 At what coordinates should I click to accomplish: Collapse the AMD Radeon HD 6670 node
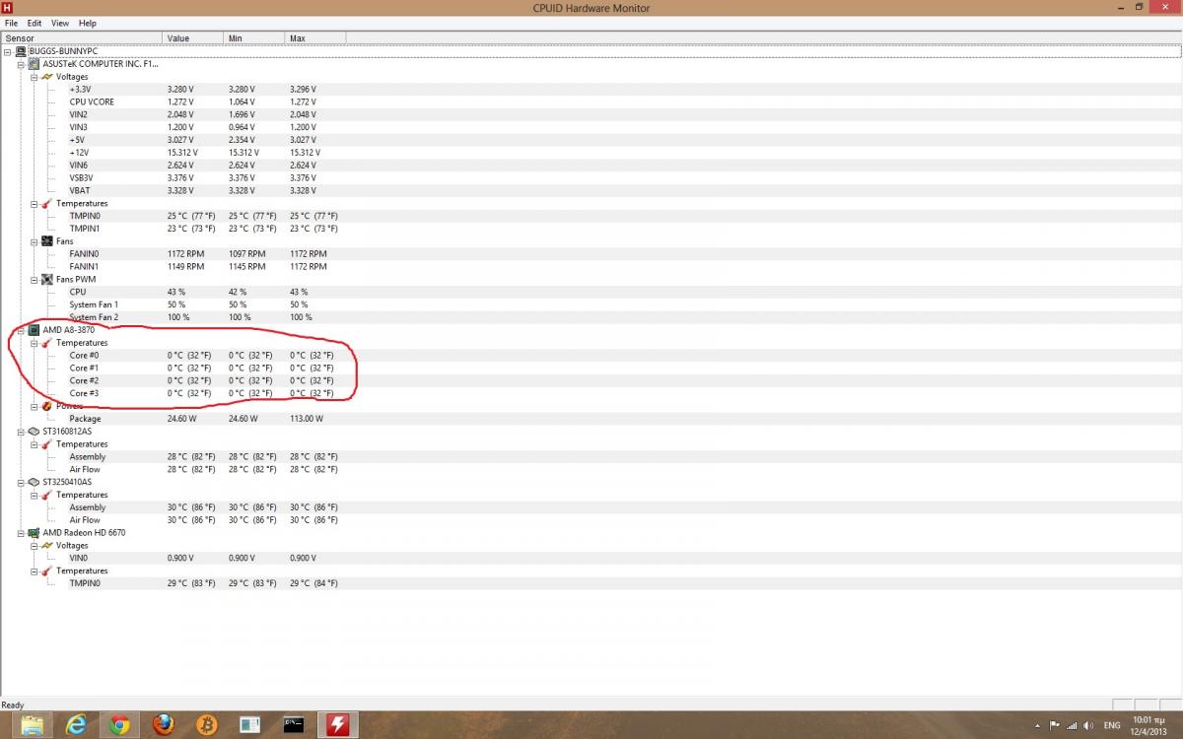click(x=22, y=532)
